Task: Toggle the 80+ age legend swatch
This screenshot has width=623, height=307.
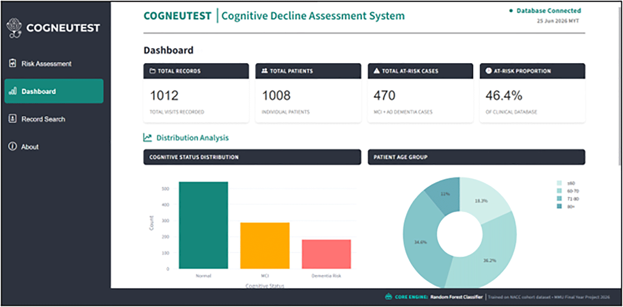Action: click(559, 206)
